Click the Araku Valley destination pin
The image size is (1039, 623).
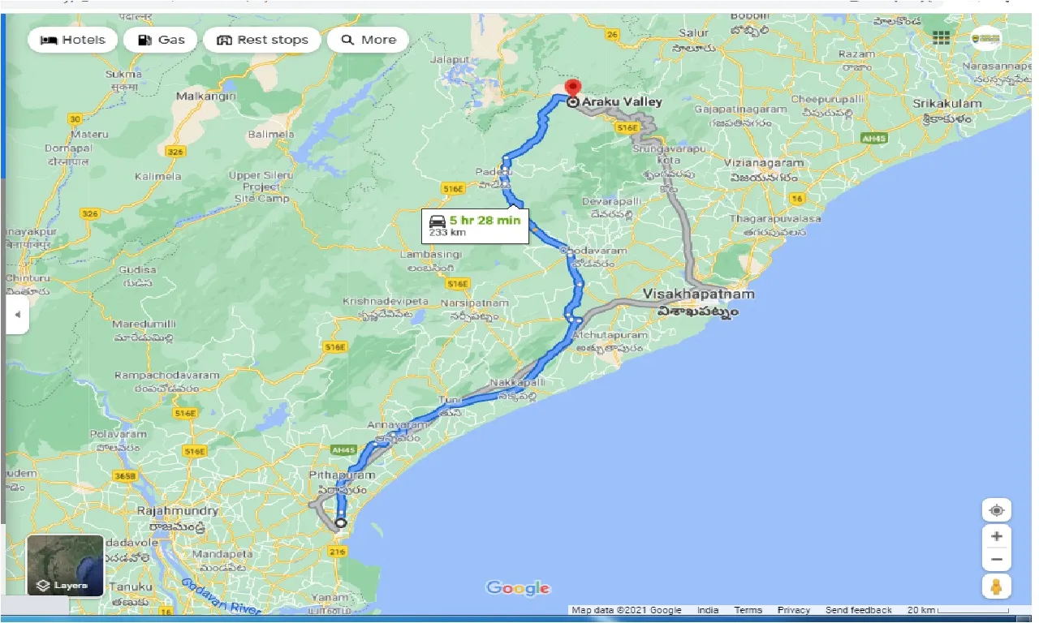pyautogui.click(x=573, y=88)
